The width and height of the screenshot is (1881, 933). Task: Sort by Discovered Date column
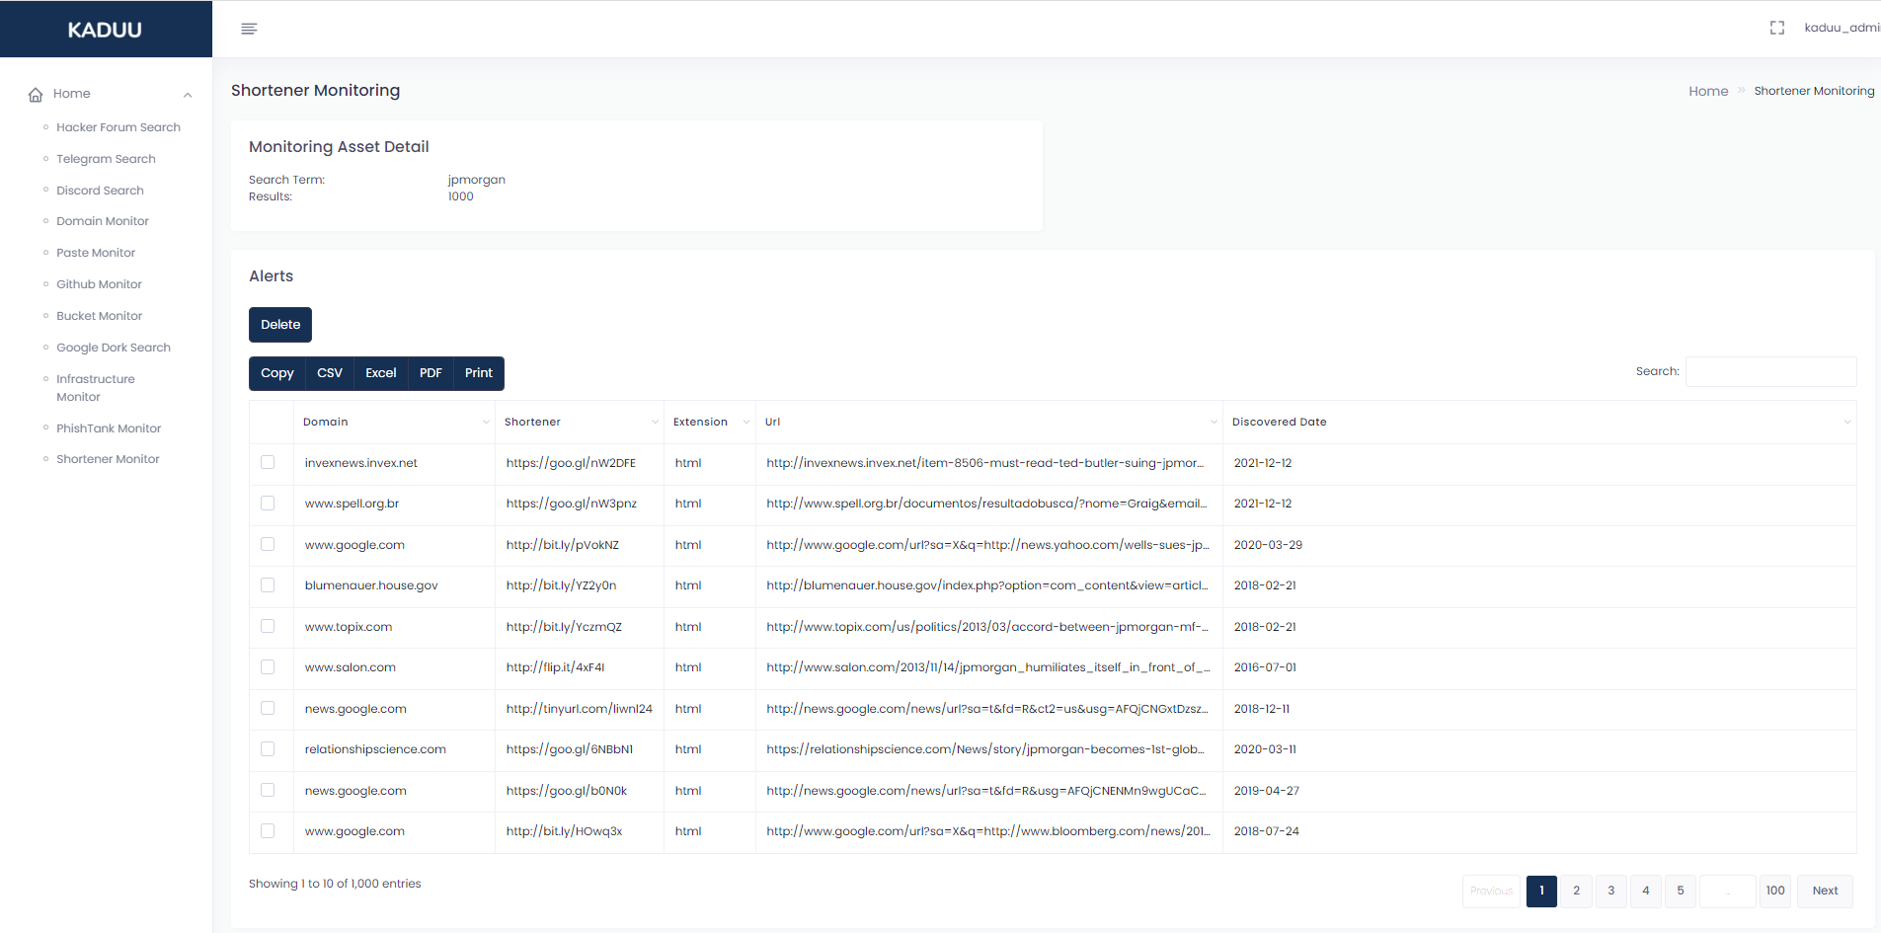pos(1539,422)
